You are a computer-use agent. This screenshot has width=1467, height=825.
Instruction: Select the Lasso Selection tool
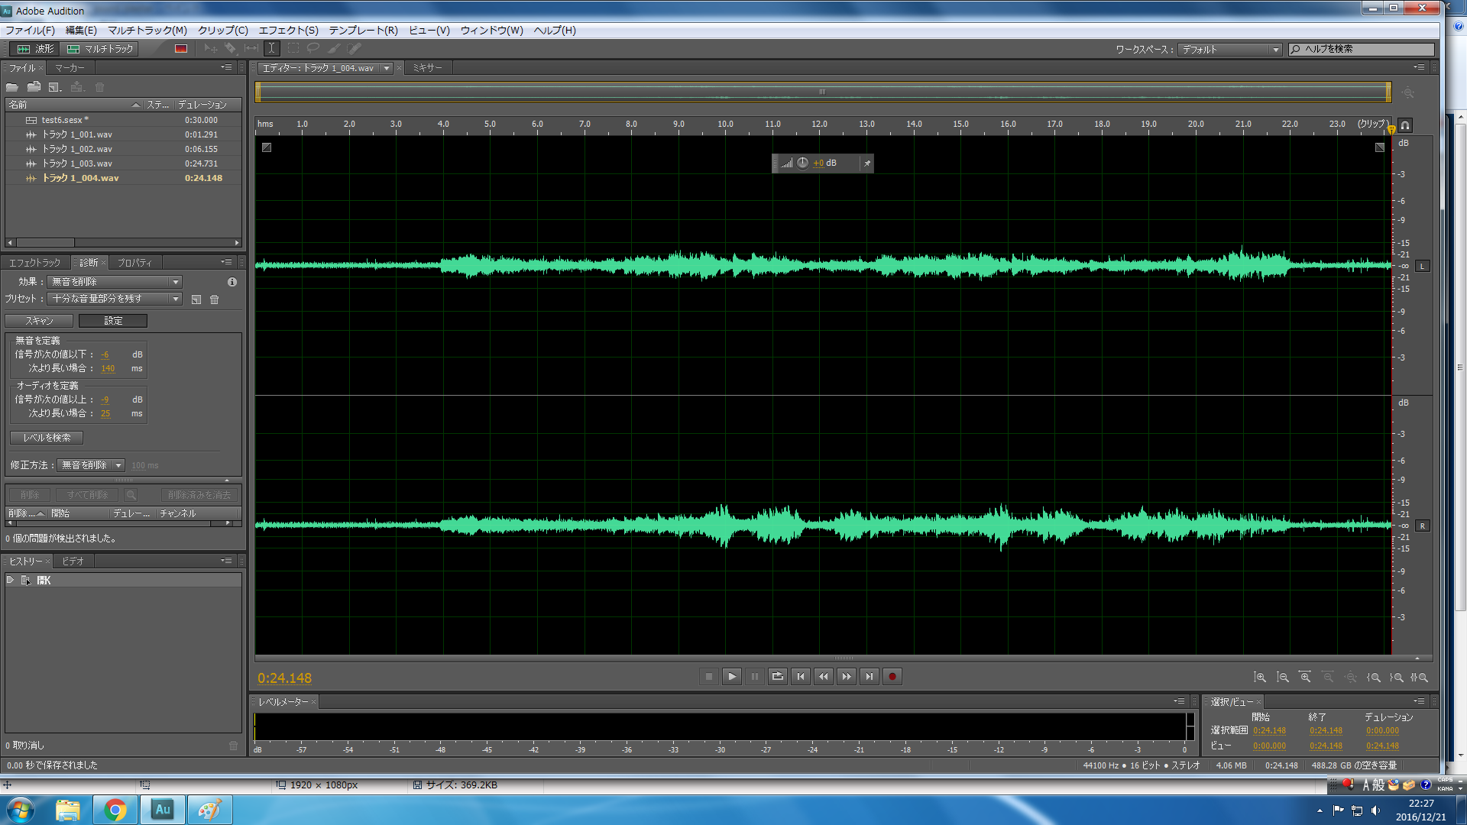[x=313, y=48]
